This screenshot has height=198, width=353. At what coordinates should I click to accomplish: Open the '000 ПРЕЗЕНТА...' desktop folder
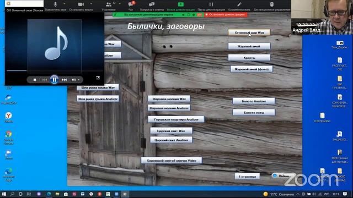(x=340, y=82)
